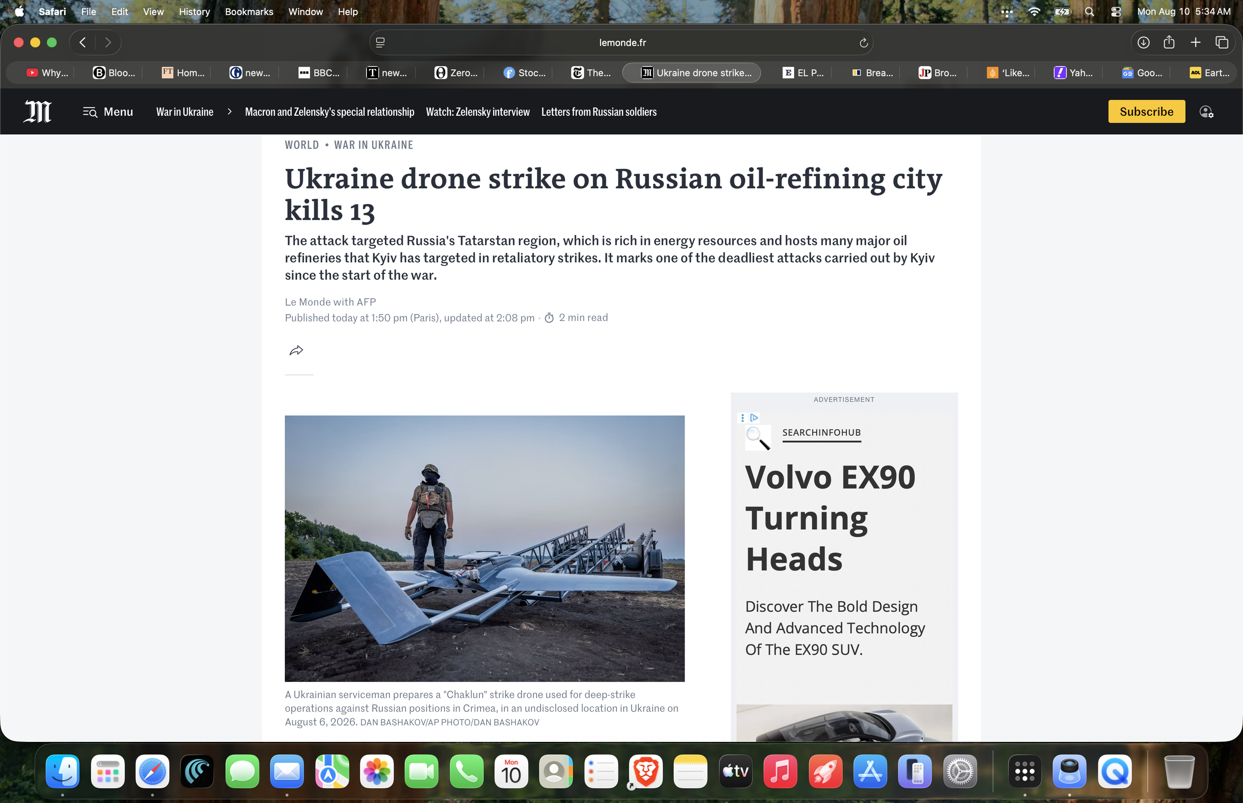Open Calendar from the Dock
The width and height of the screenshot is (1243, 803).
[511, 771]
